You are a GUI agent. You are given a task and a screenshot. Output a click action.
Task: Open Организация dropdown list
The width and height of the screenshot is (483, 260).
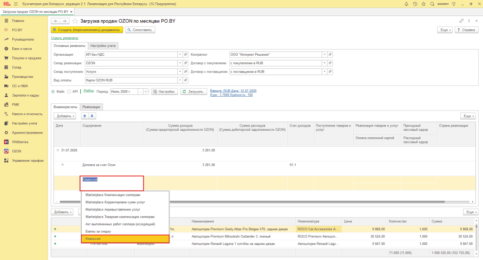point(180,55)
